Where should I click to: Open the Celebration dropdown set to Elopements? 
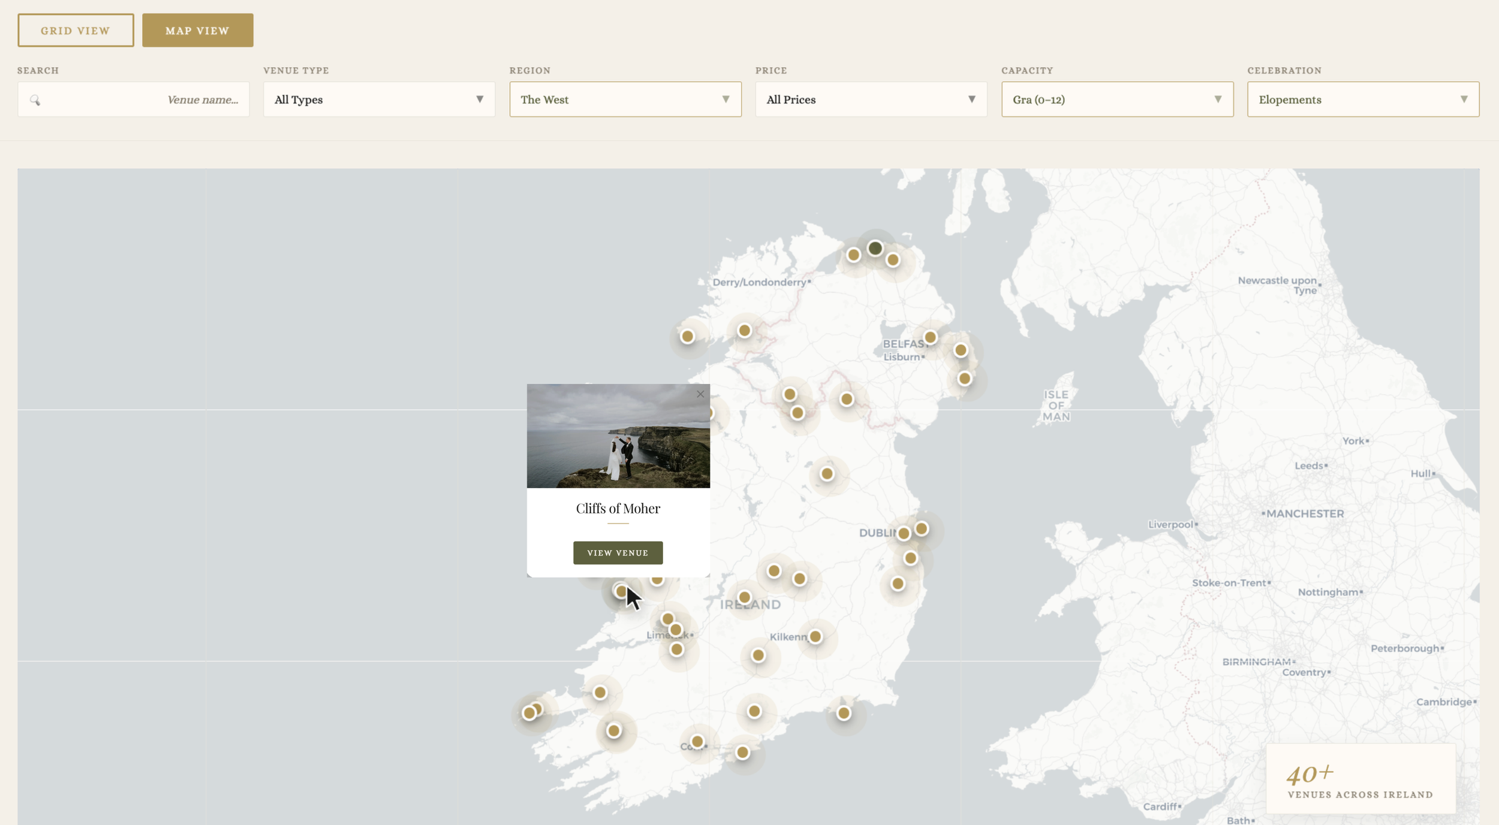[x=1362, y=99]
